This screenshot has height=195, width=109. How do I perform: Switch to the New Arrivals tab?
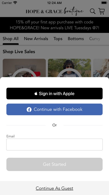tap(36, 39)
